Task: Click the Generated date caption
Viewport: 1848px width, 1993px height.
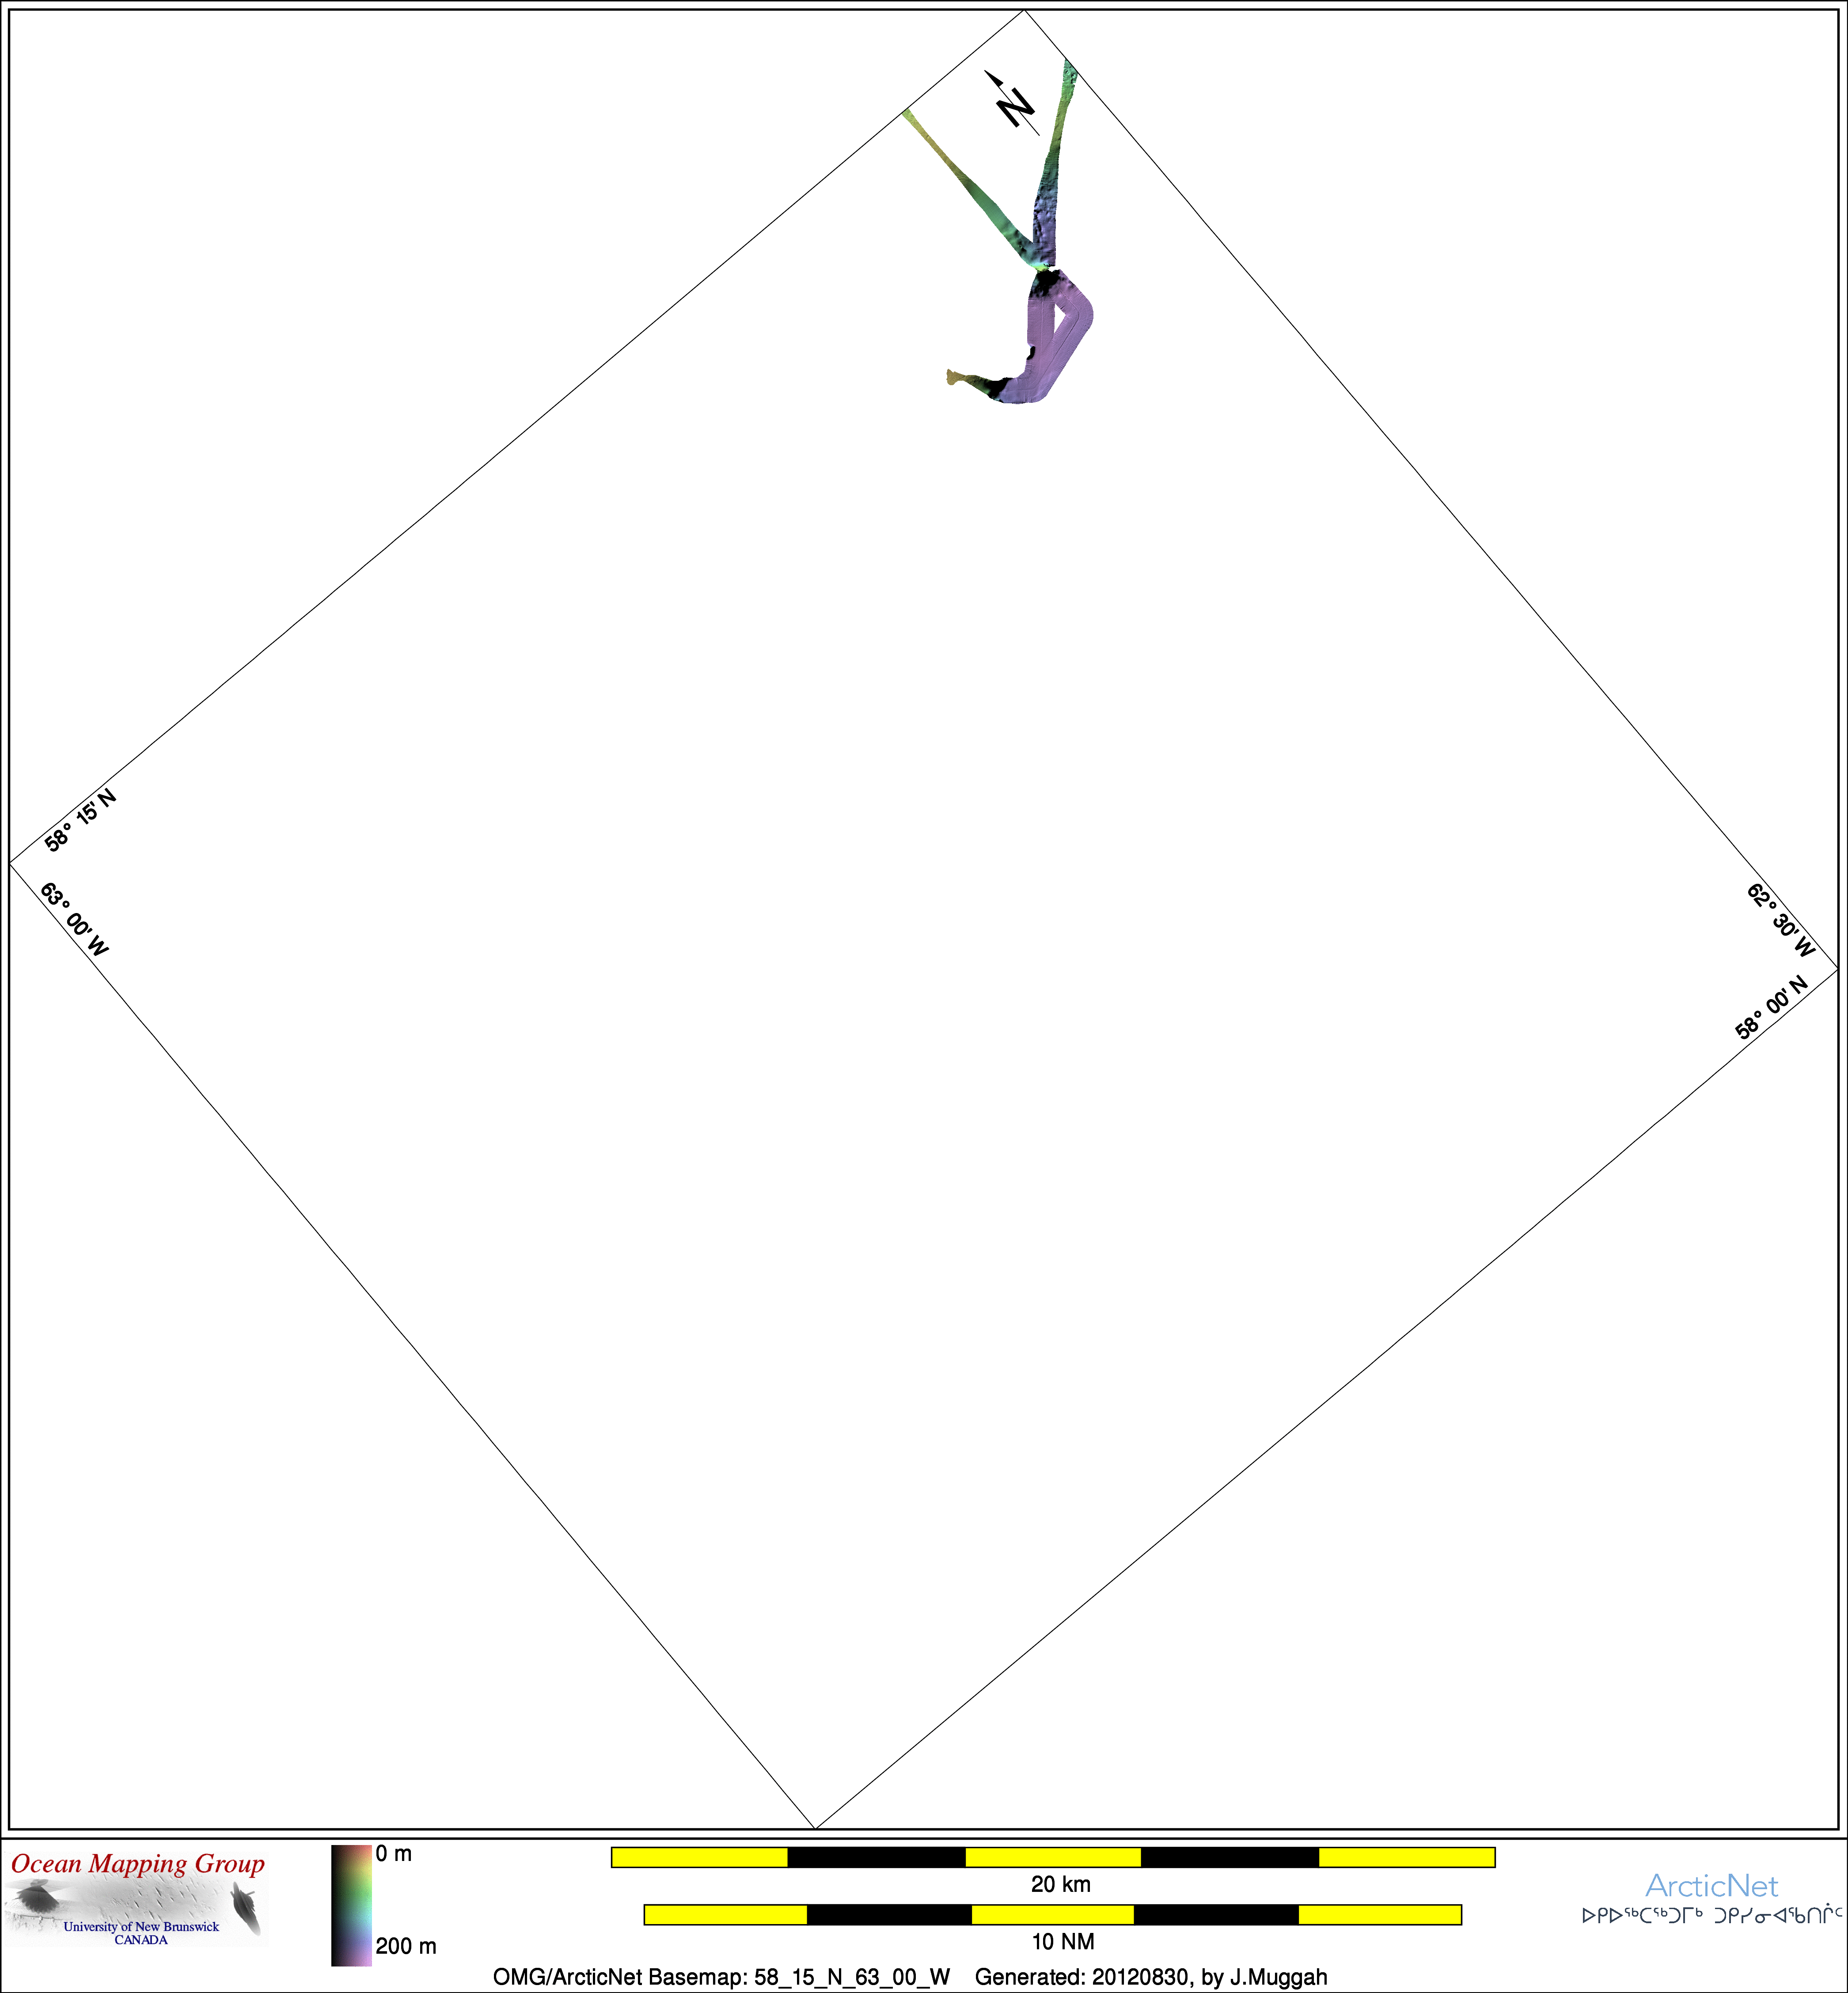Action: click(1151, 1977)
